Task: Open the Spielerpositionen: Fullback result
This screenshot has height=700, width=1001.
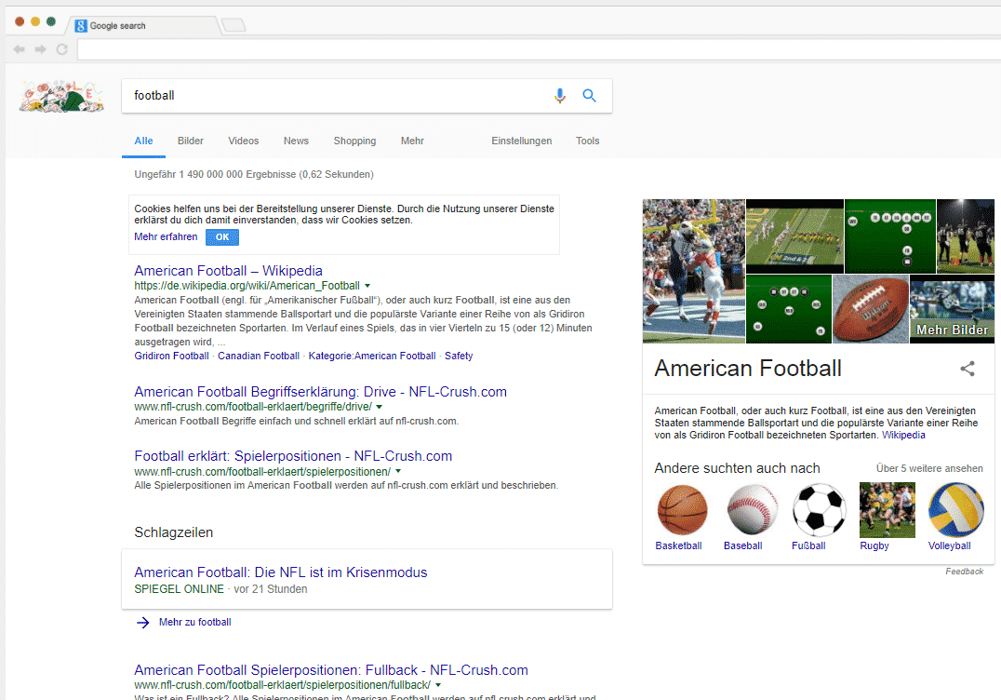Action: click(x=331, y=670)
